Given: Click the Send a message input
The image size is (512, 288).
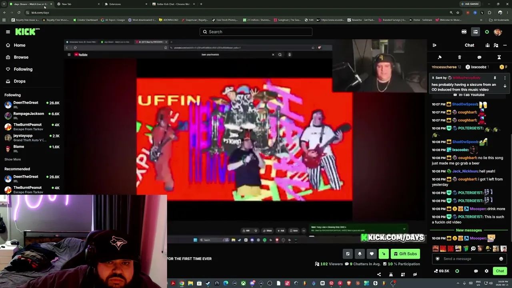Looking at the screenshot, I should click(469, 259).
